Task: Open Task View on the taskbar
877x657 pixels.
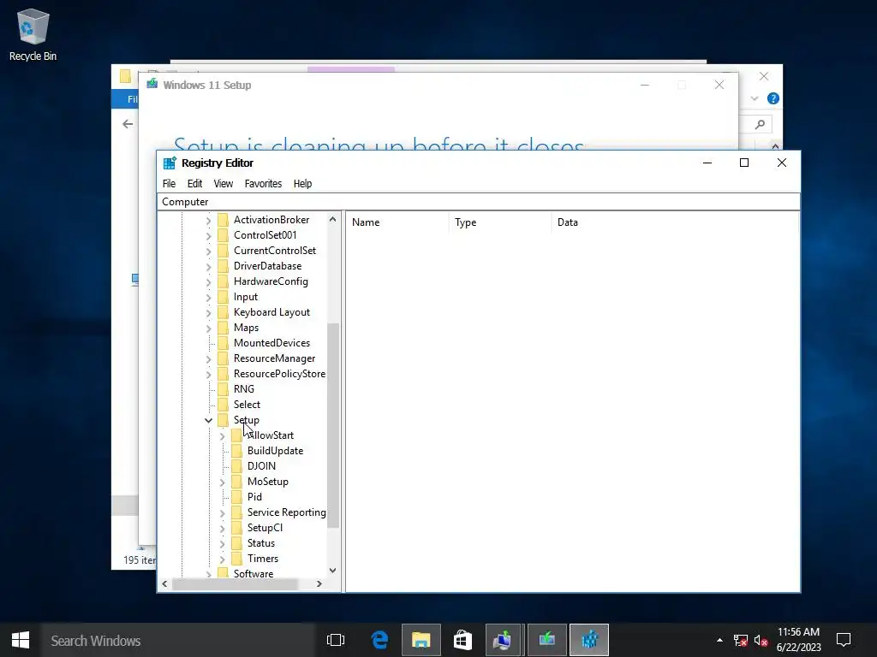Action: tap(336, 640)
